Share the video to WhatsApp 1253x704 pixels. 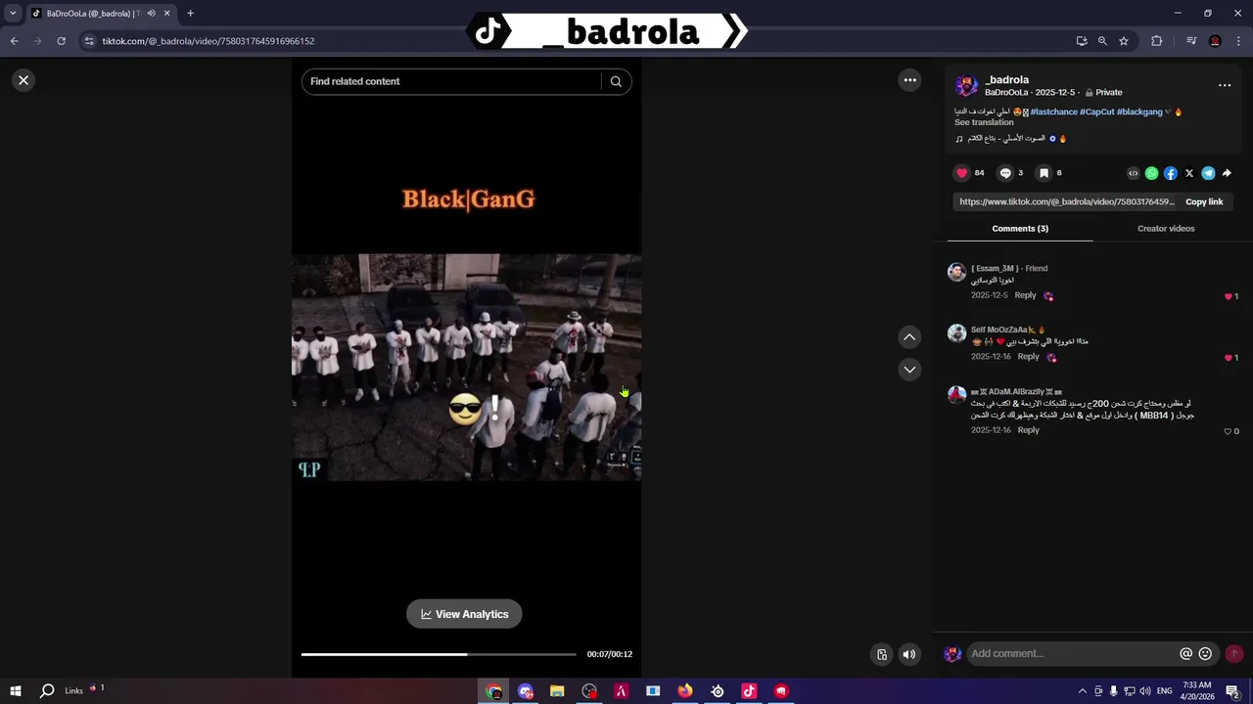(1152, 173)
